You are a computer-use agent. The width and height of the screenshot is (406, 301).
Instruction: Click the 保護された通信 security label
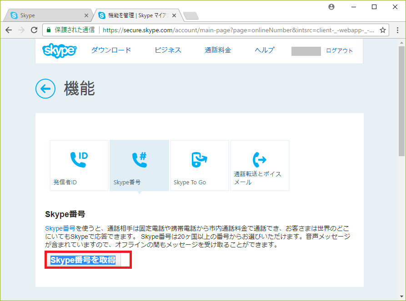75,30
